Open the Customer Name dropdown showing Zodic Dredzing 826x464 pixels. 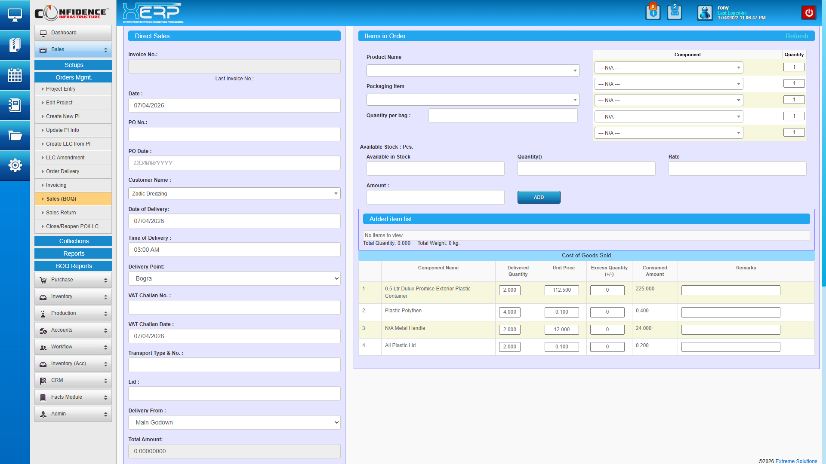point(336,193)
